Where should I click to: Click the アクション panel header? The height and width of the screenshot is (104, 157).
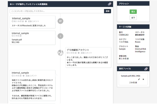tap(133, 3)
